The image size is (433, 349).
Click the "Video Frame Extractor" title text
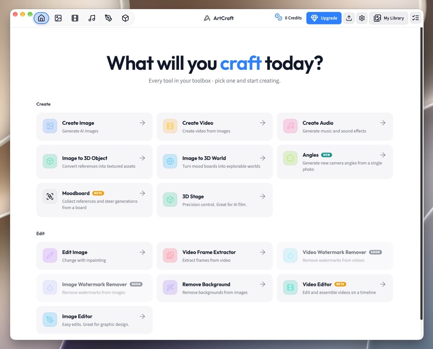[x=209, y=252]
